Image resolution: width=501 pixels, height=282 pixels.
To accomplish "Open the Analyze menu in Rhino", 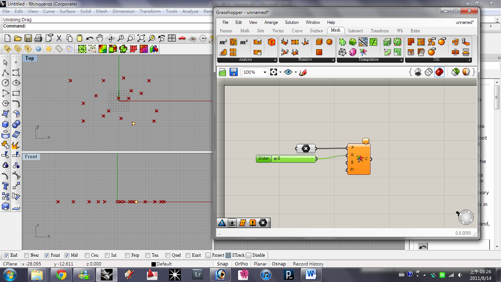I will (x=190, y=11).
